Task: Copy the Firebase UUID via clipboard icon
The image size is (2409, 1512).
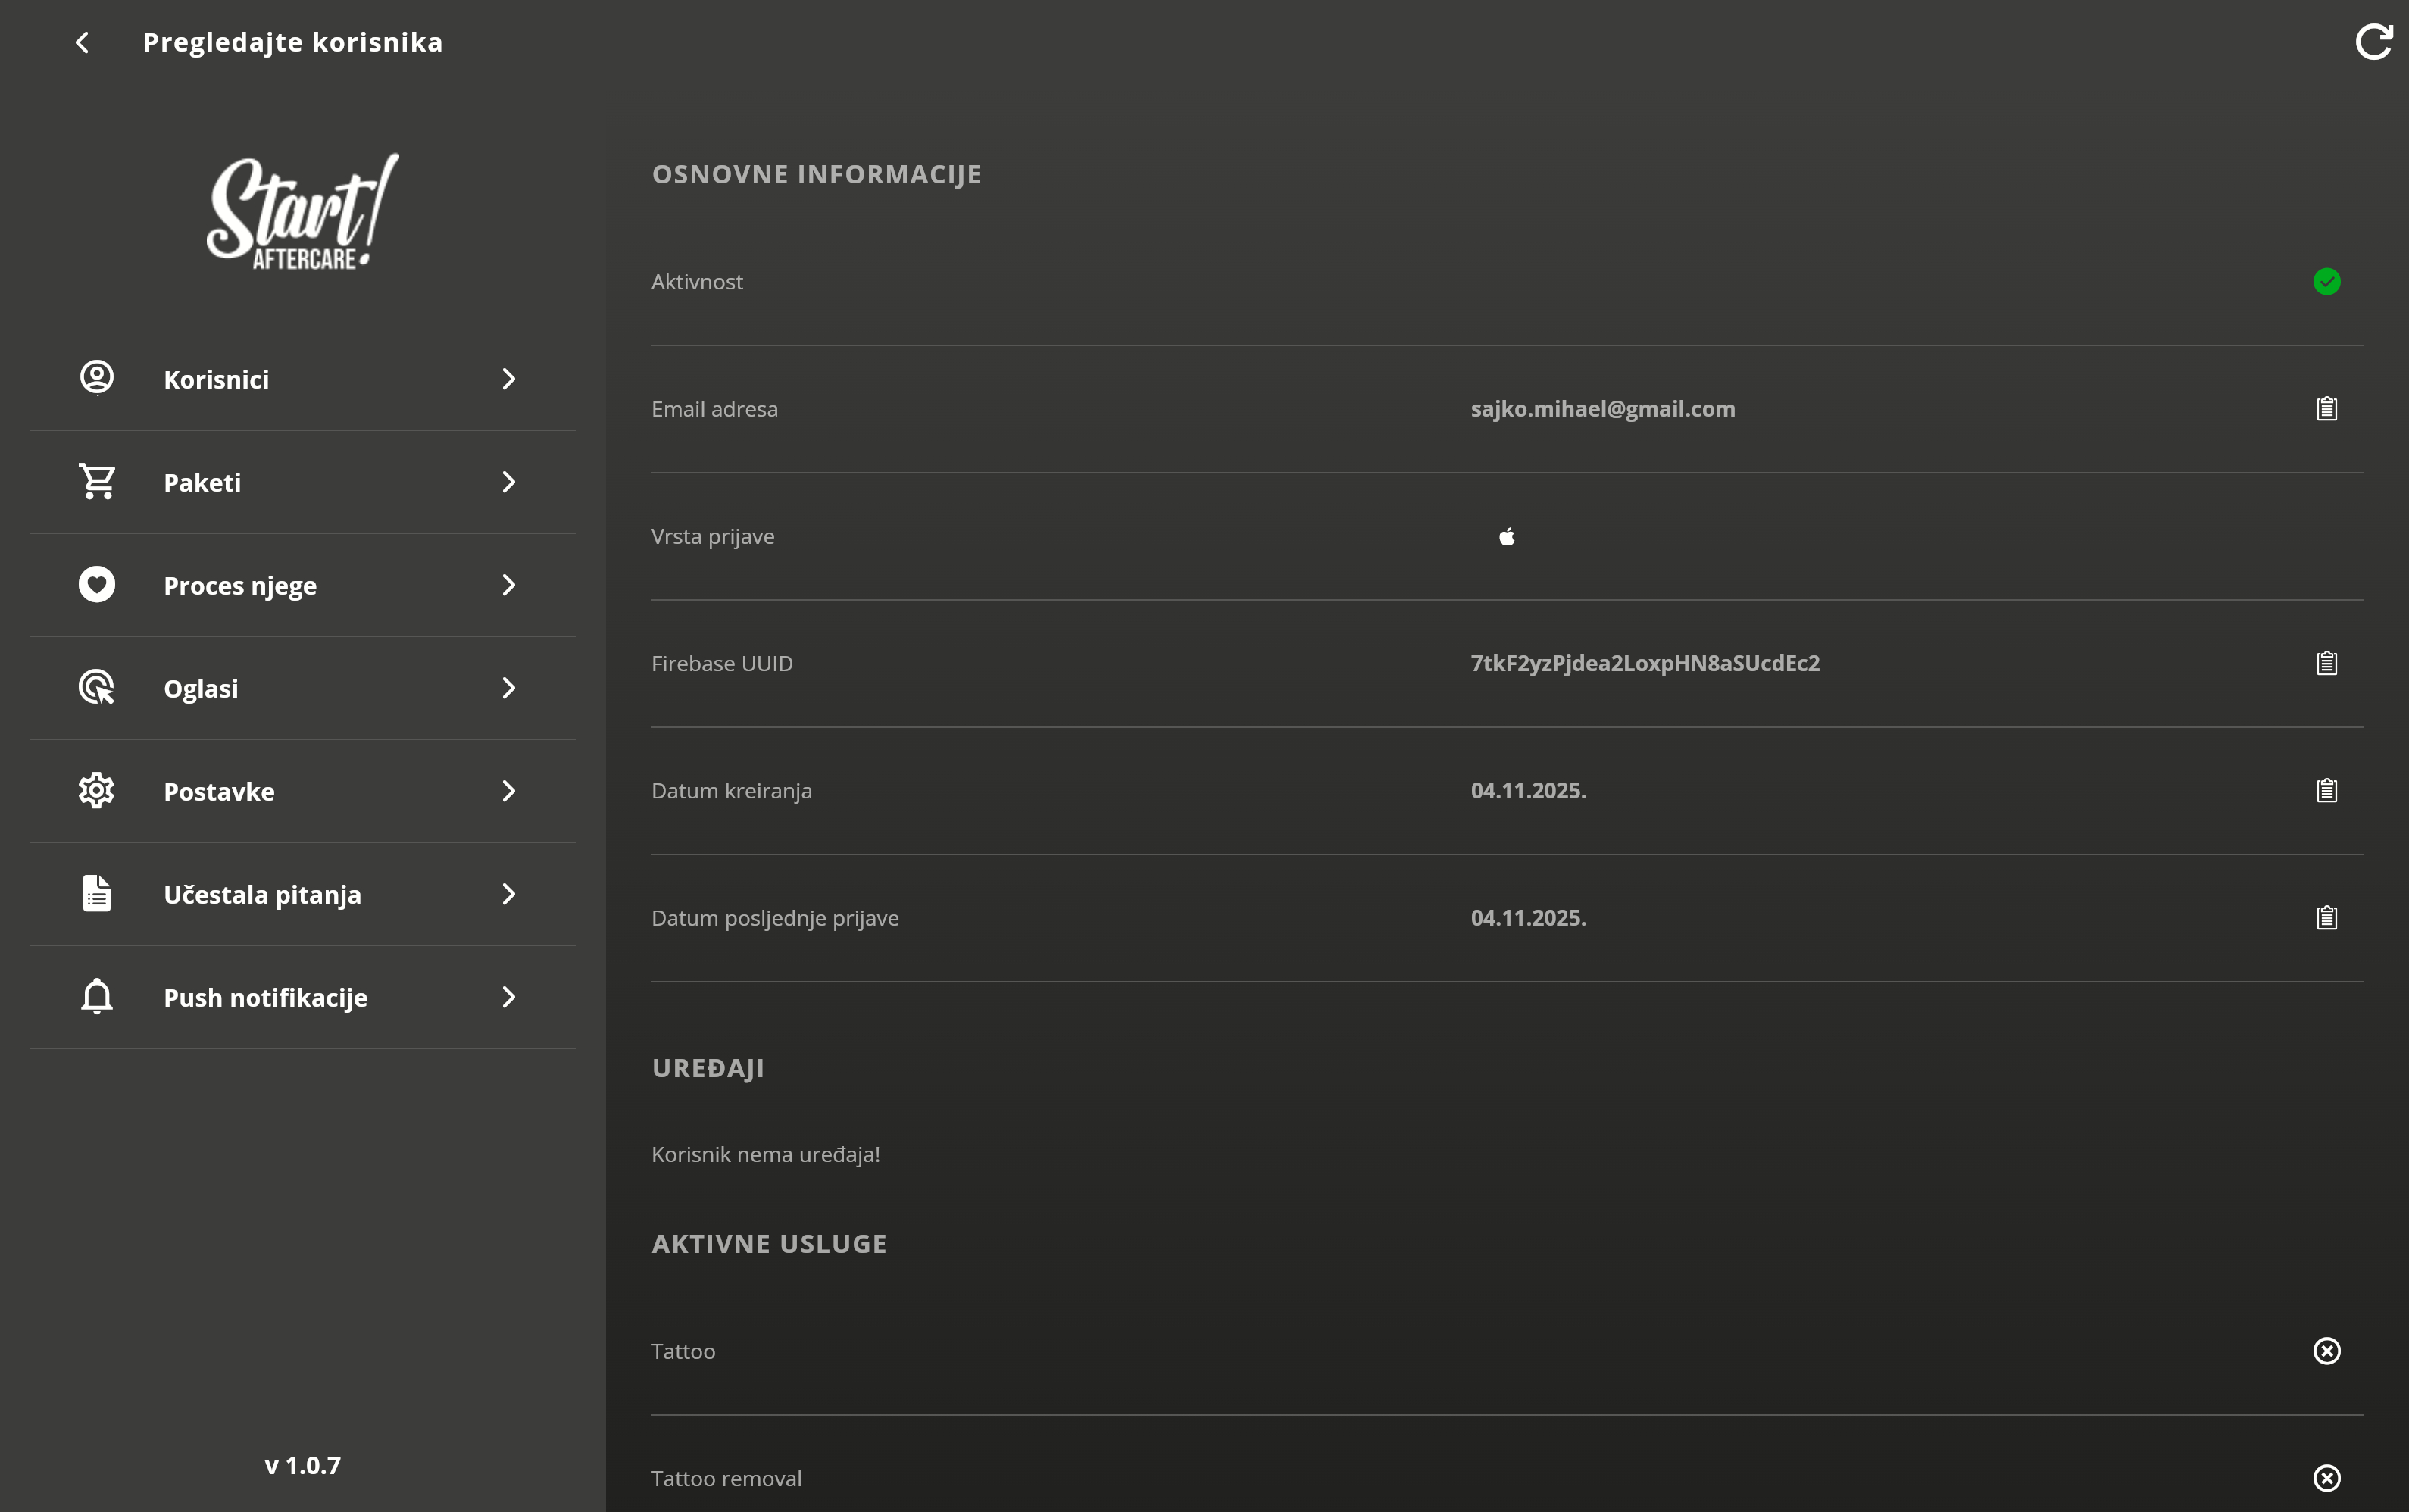Action: [2326, 664]
